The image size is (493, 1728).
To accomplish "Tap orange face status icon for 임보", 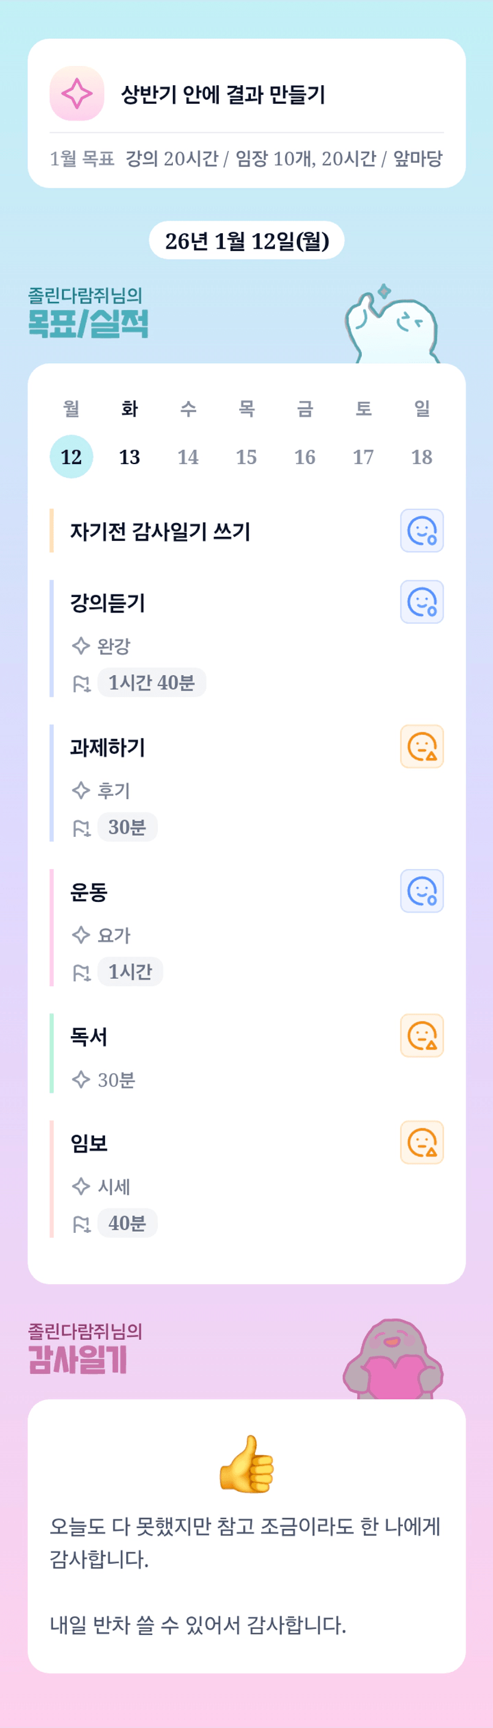I will (421, 1142).
